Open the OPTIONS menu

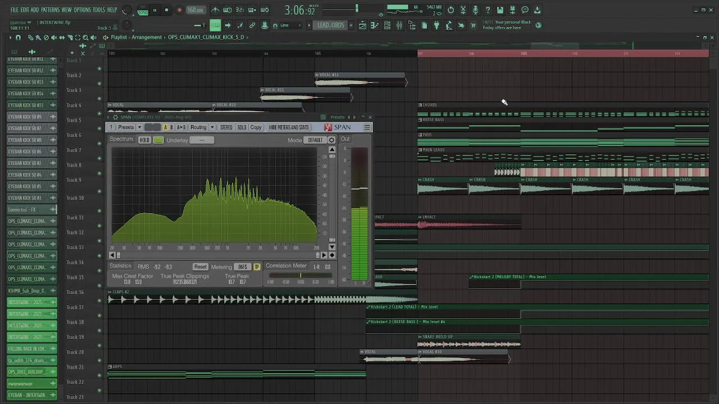pos(82,10)
